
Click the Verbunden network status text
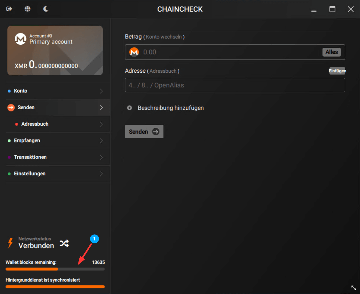(36, 246)
